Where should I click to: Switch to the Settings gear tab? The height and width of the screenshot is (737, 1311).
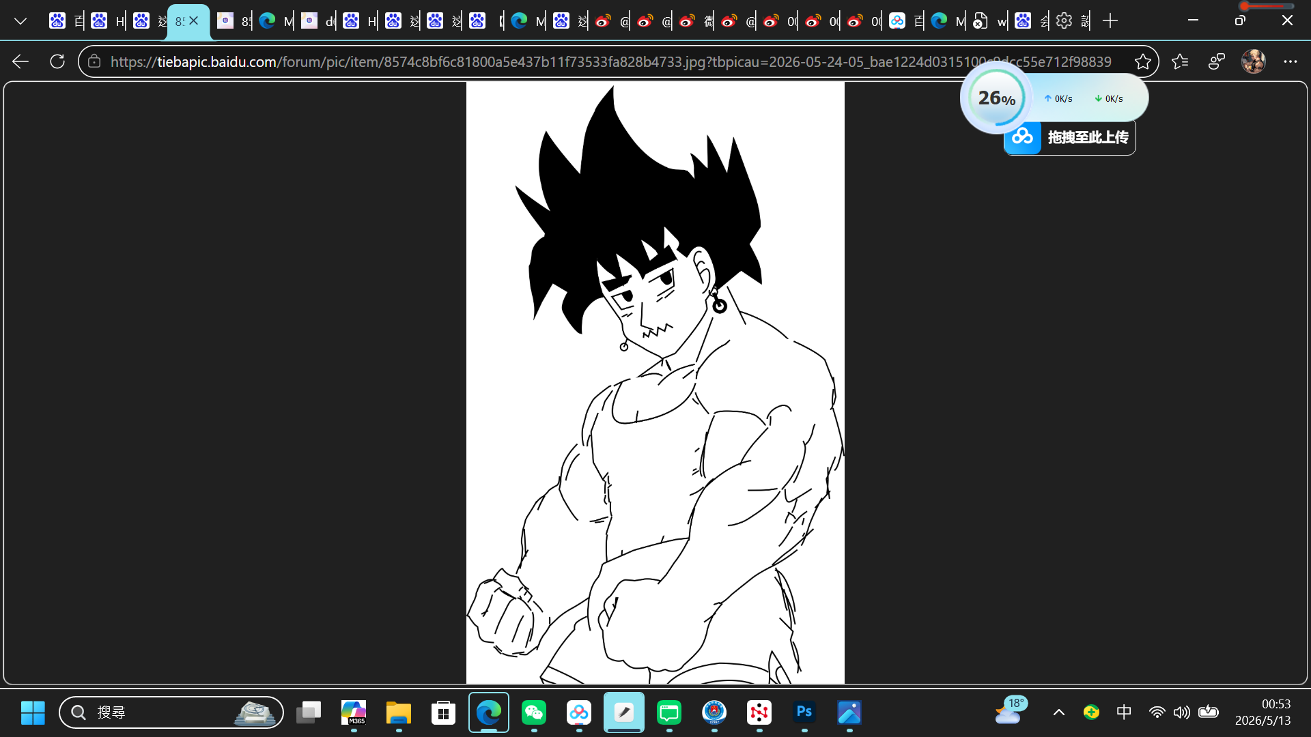(1064, 21)
